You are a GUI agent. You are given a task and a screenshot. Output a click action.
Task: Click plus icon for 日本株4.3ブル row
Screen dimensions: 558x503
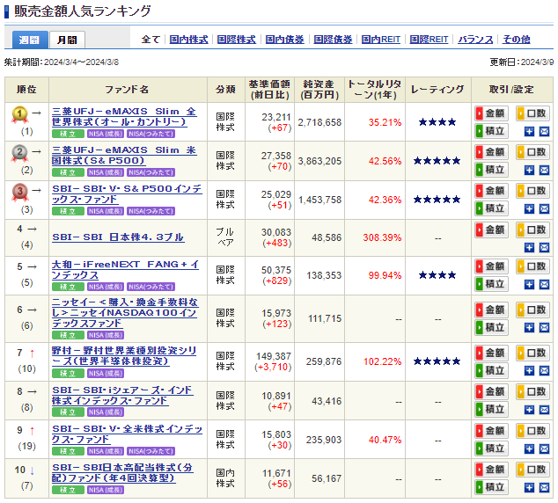[529, 248]
